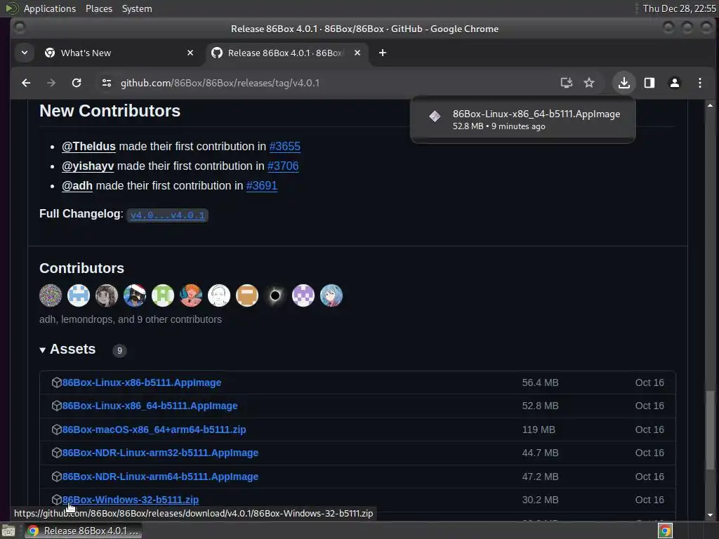
Task: Open the v4.0...v4.0.1 changelog link
Action: 167,215
